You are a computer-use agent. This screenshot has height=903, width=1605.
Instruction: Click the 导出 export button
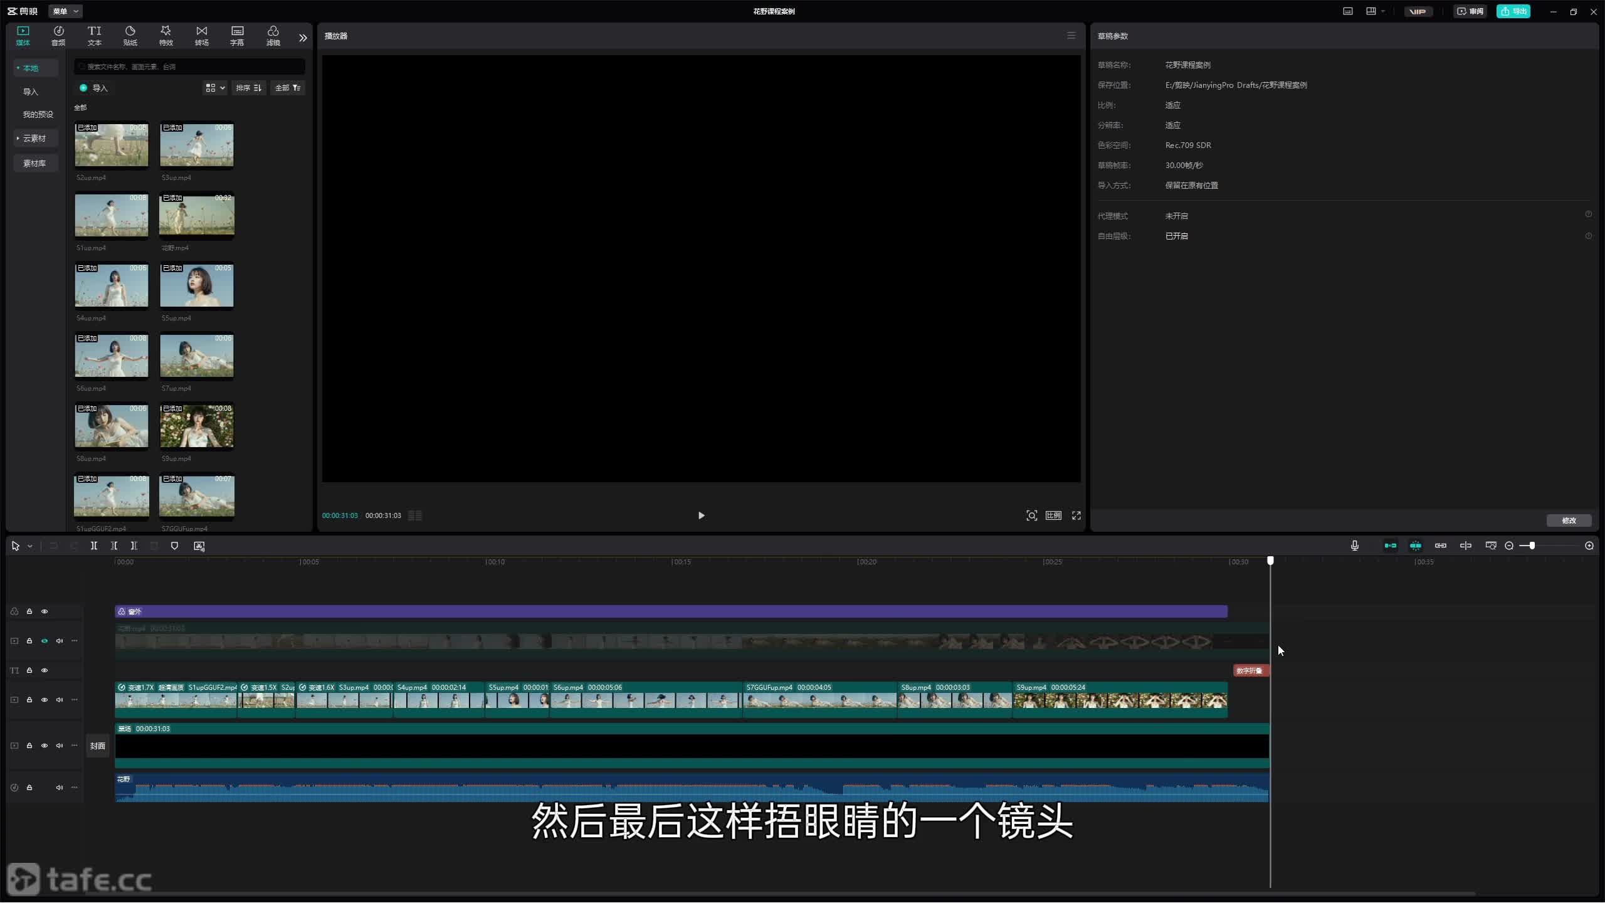pos(1513,11)
